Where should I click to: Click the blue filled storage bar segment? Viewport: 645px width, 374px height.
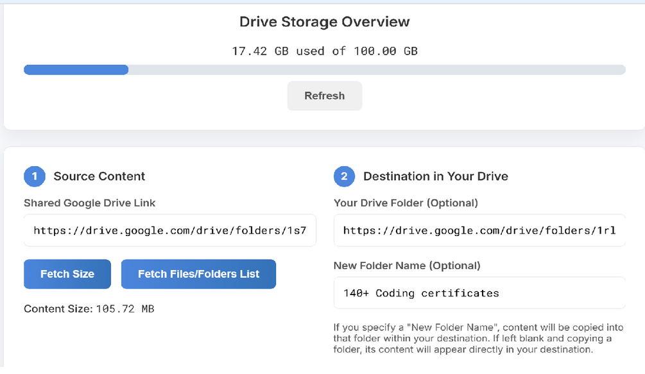pyautogui.click(x=76, y=70)
